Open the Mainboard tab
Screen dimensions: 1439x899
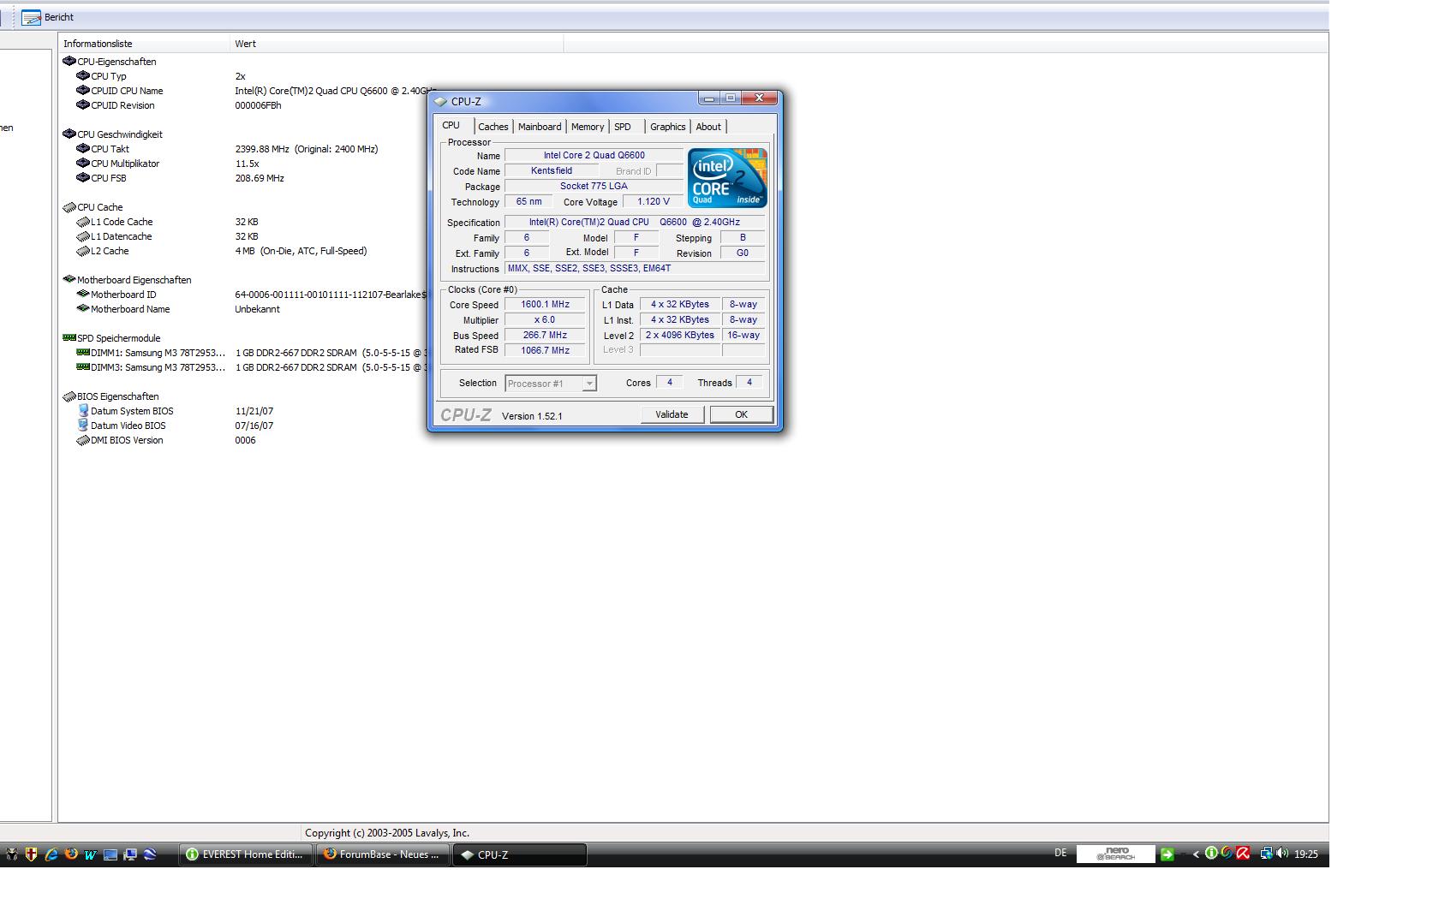[x=540, y=127]
